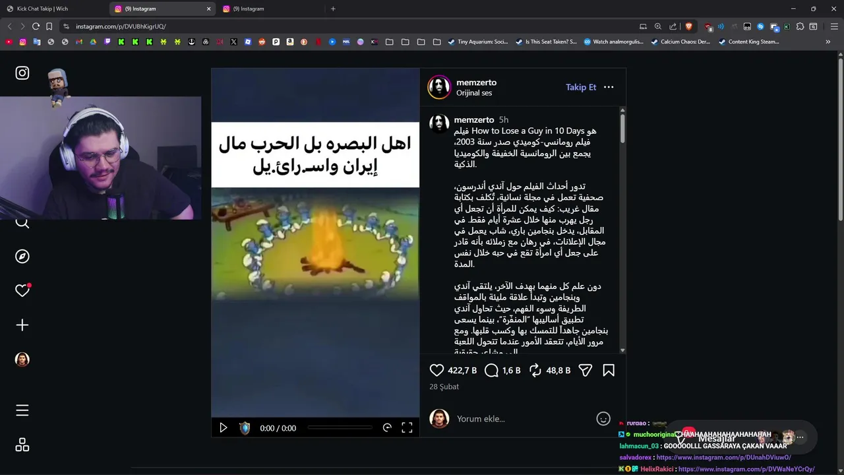This screenshot has width=844, height=475.
Task: Open Google Drive bookmark icon
Action: pos(93,42)
